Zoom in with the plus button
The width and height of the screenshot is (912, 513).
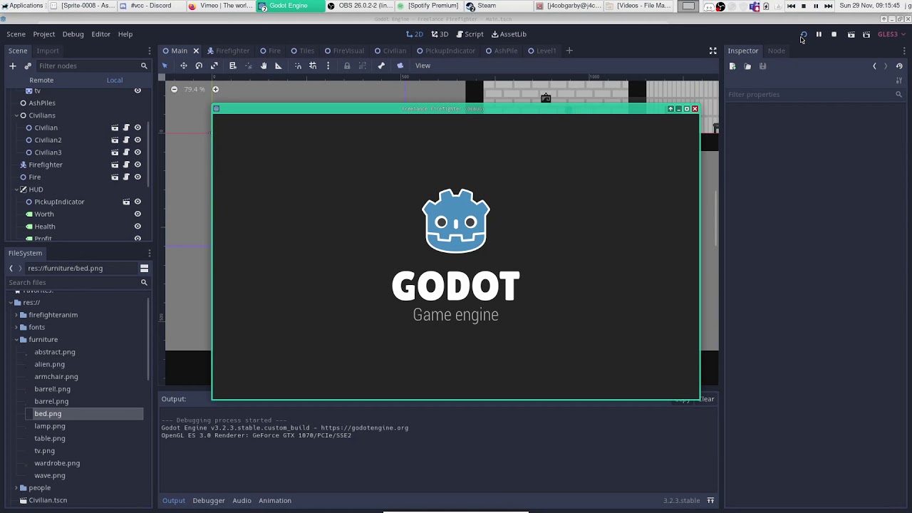click(216, 89)
